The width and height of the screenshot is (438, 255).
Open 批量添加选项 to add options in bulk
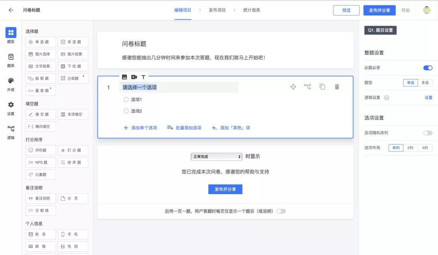click(x=185, y=127)
